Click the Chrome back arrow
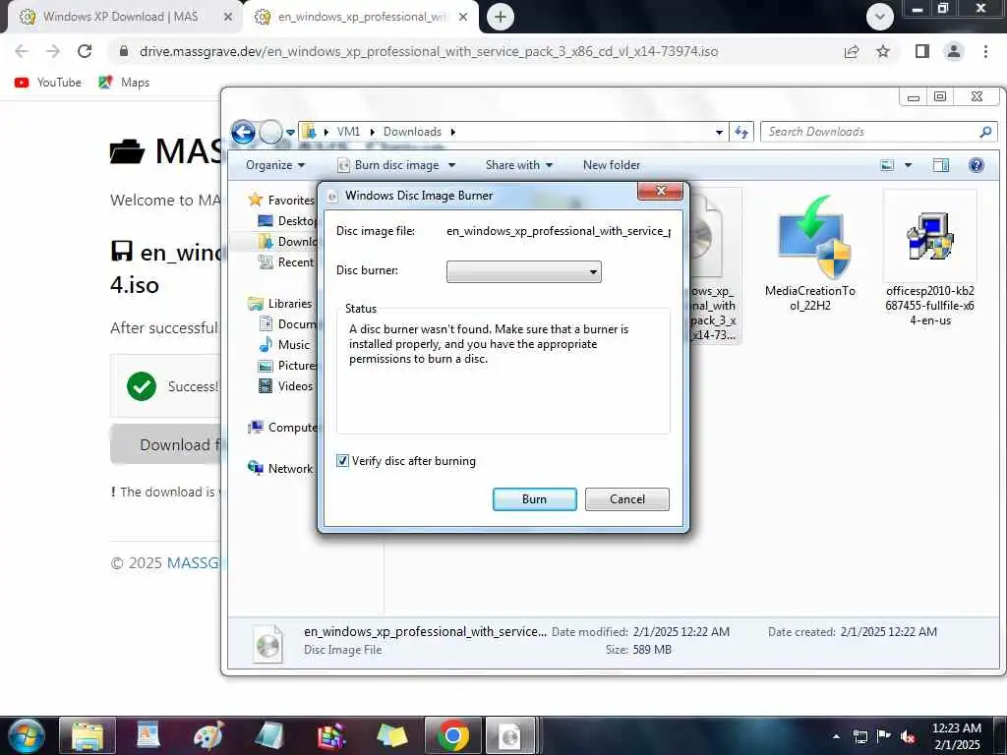This screenshot has width=1007, height=755. click(22, 51)
